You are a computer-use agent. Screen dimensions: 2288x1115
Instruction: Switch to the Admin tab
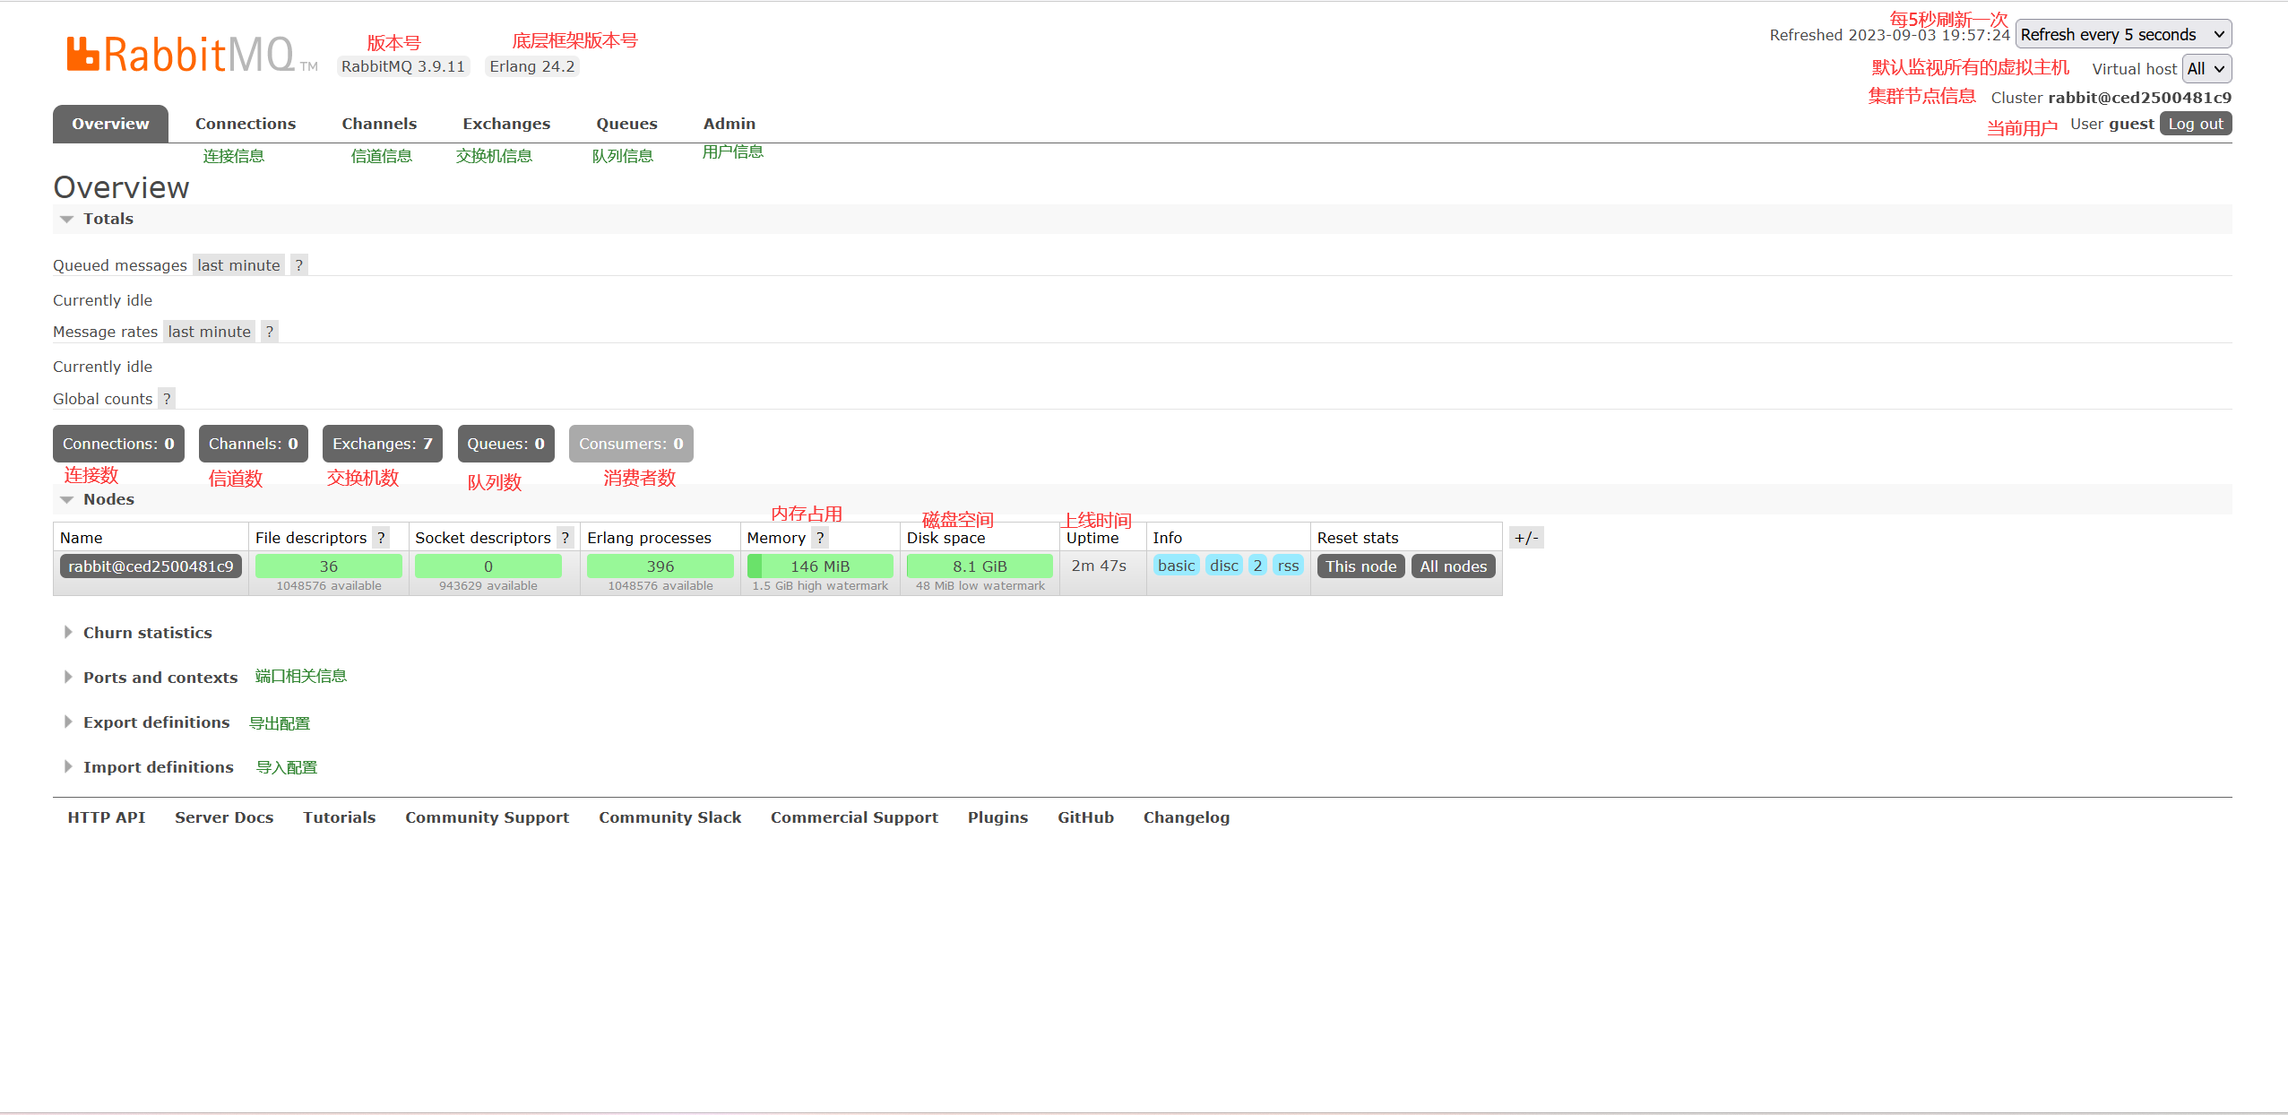point(729,124)
